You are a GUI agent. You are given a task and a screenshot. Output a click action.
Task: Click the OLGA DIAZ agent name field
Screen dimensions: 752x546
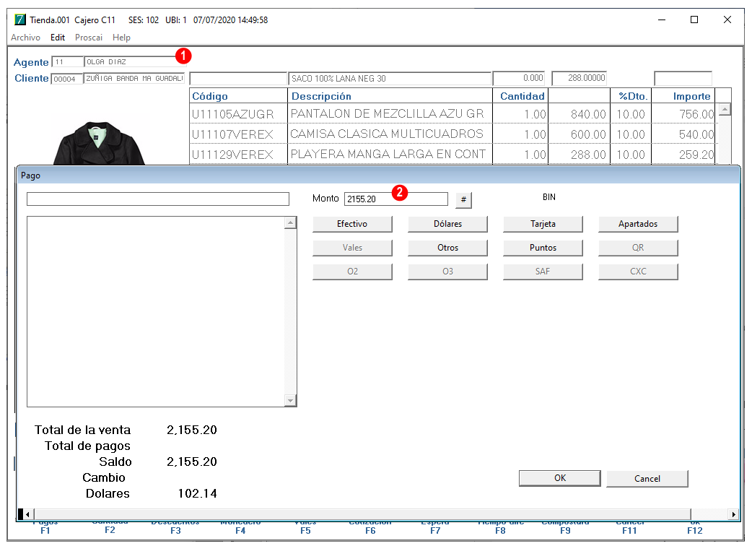coord(131,62)
